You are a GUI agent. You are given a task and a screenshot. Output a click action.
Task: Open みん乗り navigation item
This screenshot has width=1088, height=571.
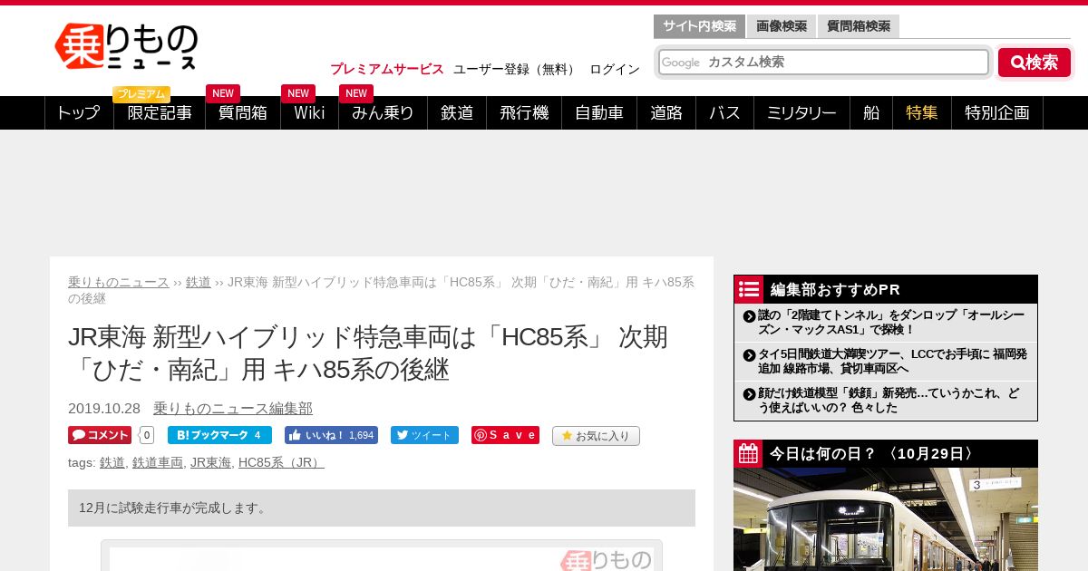383,112
